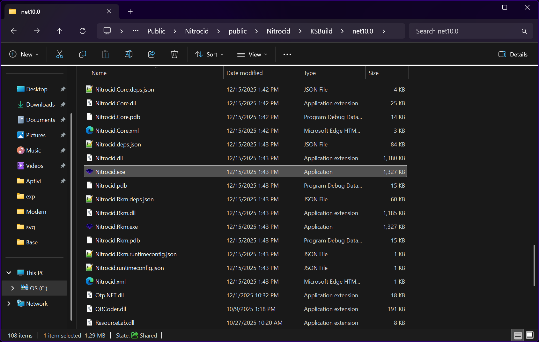The height and width of the screenshot is (342, 539).
Task: Navigate back to previous folder
Action: (14, 31)
